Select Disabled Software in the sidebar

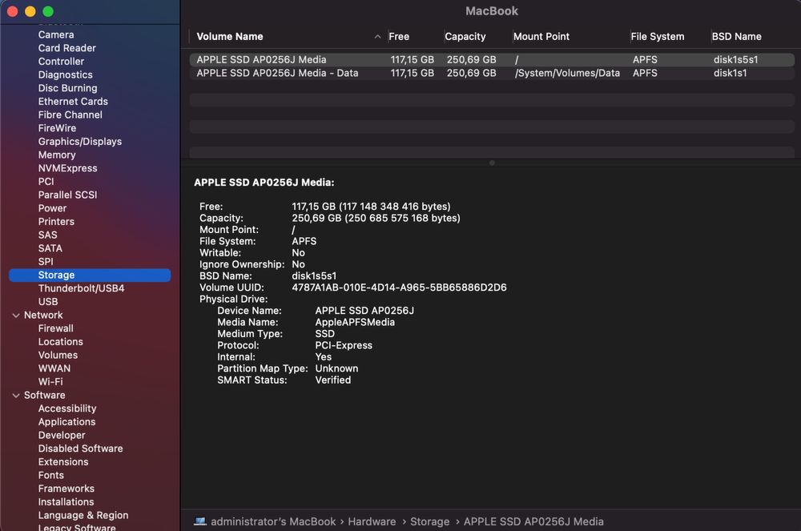80,449
